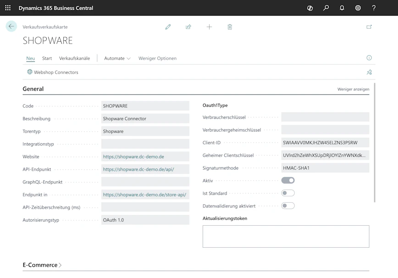Open the Automate dropdown menu
This screenshot has width=398, height=278.
coord(117,58)
